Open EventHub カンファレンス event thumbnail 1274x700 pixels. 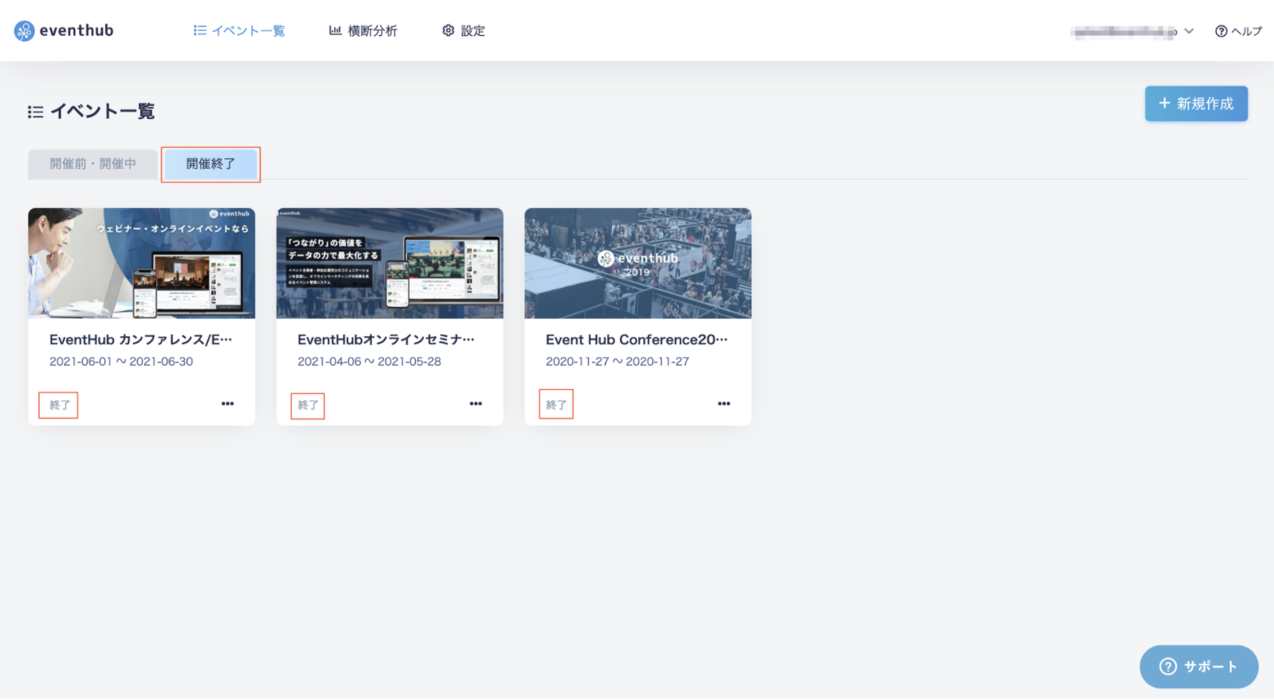pyautogui.click(x=142, y=263)
